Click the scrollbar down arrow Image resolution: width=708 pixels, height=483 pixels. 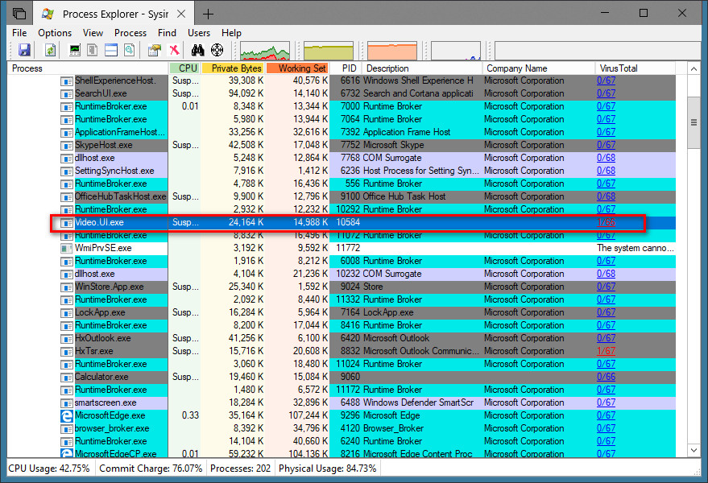(694, 450)
